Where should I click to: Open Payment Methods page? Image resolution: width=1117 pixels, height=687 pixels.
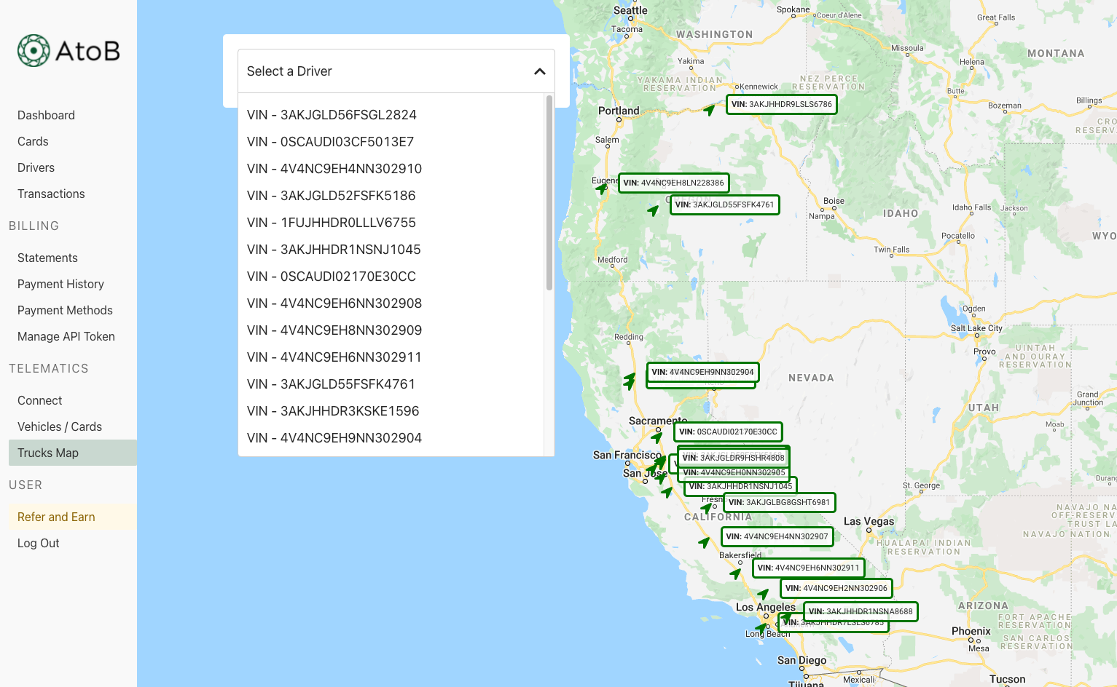point(65,310)
